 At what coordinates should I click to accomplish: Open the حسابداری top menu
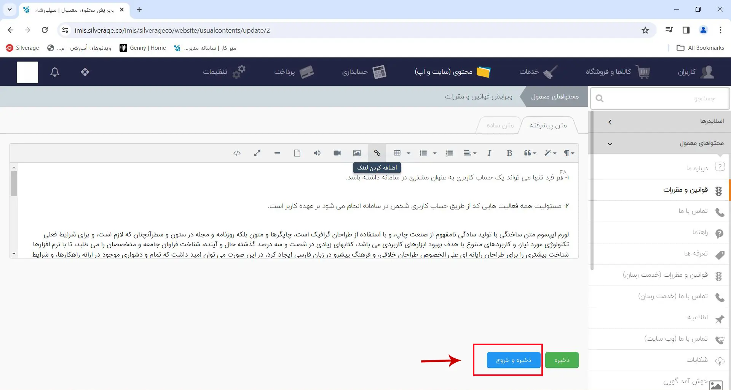click(364, 72)
